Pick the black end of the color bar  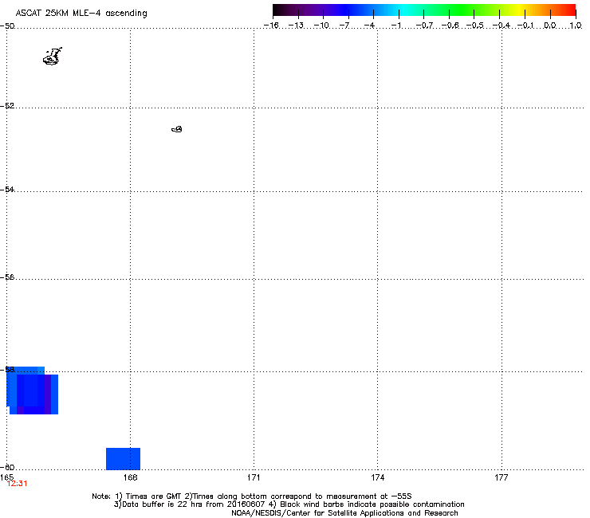tap(278, 10)
